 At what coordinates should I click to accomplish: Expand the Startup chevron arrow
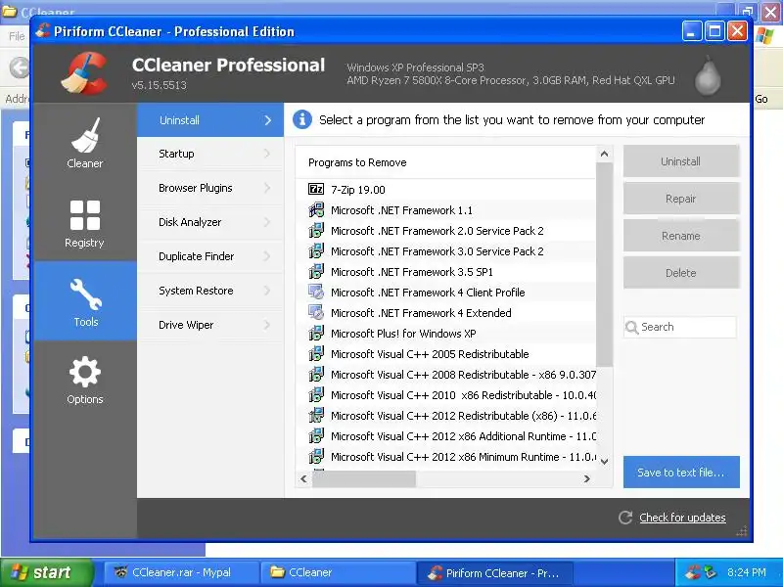point(267,154)
